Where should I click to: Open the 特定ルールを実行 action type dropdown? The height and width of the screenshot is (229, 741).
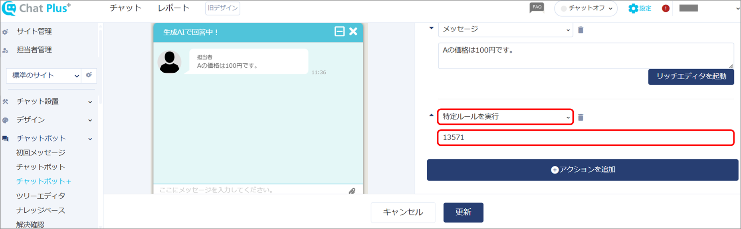[x=505, y=117]
